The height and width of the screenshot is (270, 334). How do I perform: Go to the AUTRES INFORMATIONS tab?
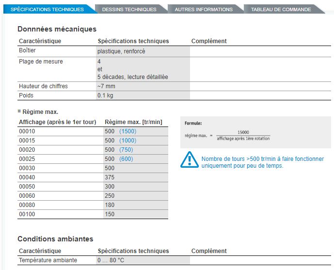(x=203, y=9)
